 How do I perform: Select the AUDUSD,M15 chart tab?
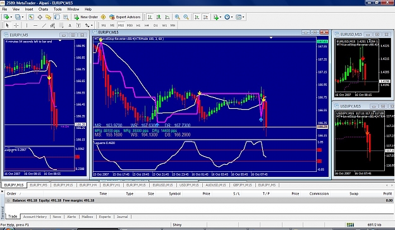pos(216,185)
